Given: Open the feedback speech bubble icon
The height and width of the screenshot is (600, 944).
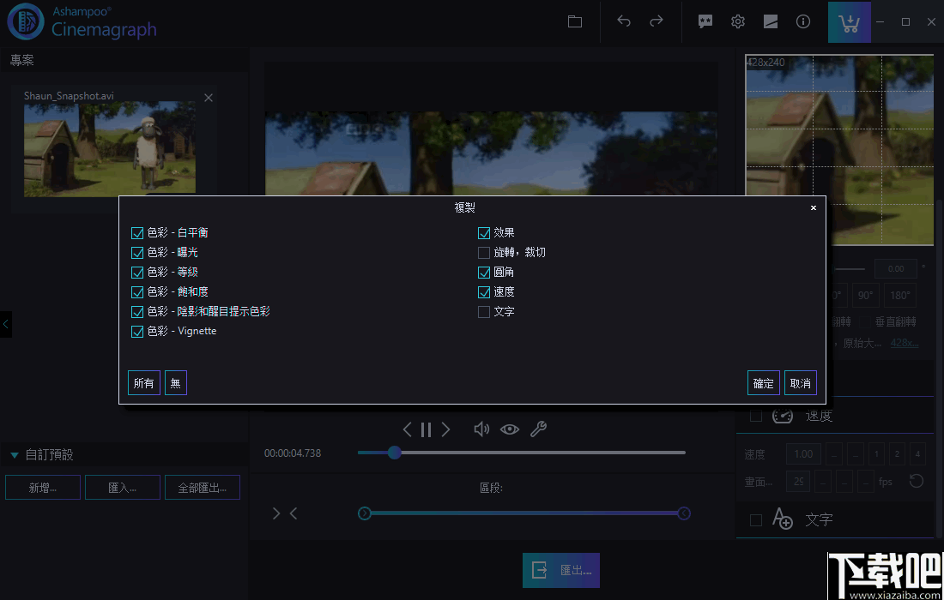Looking at the screenshot, I should coord(705,21).
